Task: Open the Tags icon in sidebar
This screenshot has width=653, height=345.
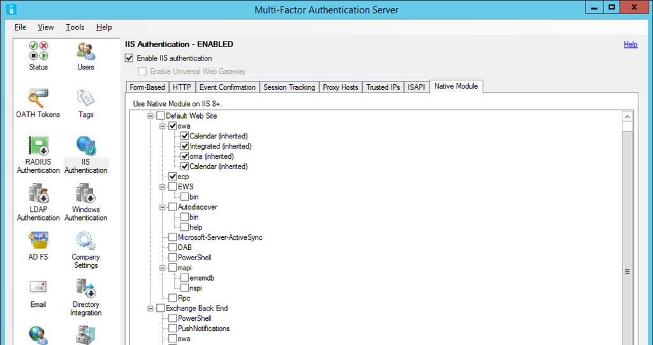Action: [x=86, y=103]
